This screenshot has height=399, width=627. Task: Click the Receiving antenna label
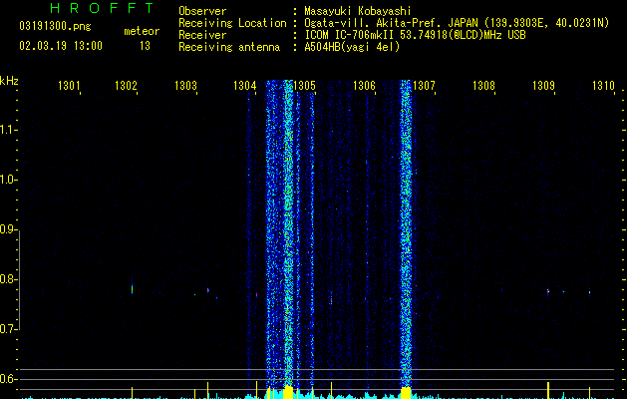229,47
